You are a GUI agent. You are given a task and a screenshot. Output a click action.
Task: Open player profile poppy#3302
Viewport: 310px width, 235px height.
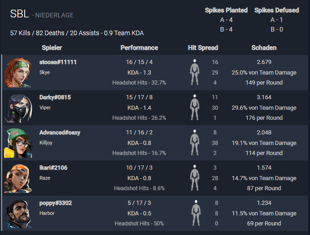coord(56,203)
